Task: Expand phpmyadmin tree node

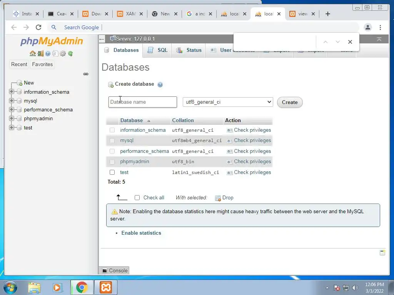Action: (x=11, y=118)
